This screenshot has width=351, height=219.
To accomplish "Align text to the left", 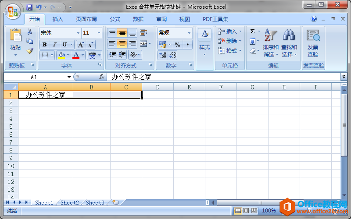I will [112, 44].
